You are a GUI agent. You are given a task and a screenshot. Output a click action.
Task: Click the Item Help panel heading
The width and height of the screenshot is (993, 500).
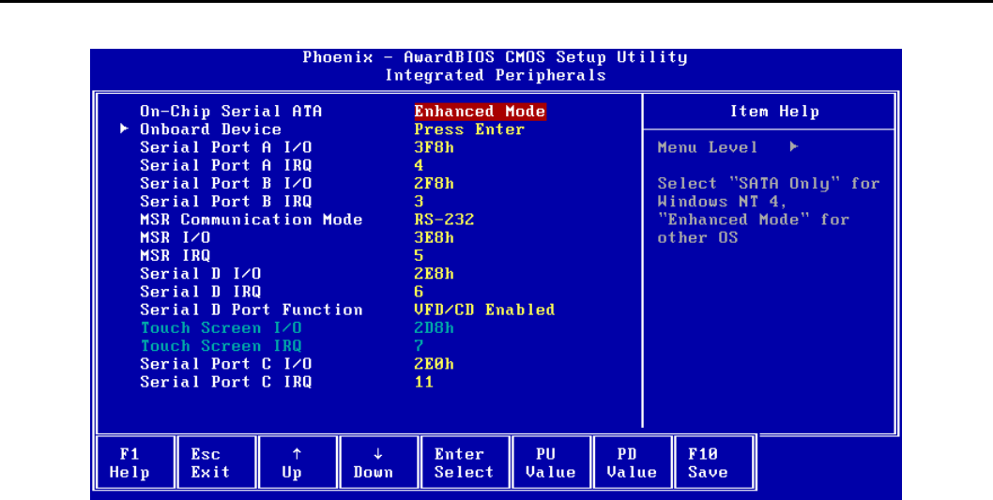pos(774,112)
